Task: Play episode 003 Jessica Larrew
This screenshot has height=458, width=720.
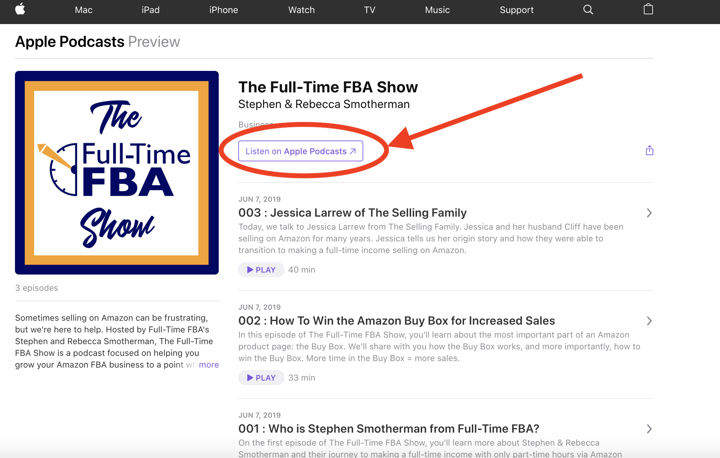Action: (x=261, y=270)
